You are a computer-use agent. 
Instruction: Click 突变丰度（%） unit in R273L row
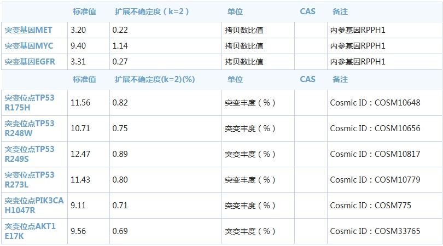point(250,180)
